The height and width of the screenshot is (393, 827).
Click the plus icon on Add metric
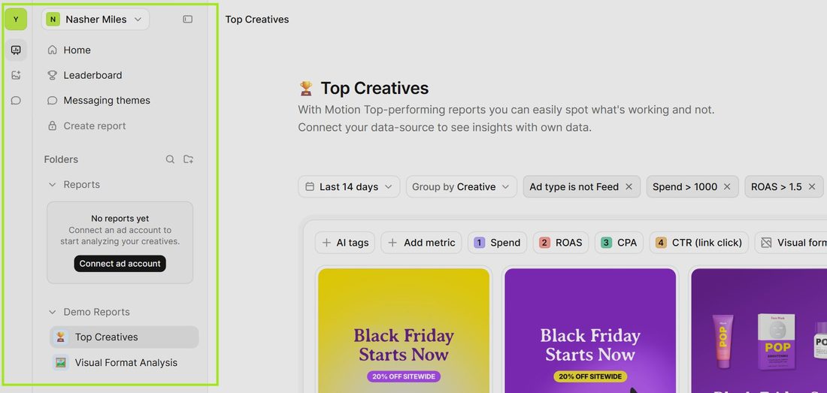(x=392, y=243)
